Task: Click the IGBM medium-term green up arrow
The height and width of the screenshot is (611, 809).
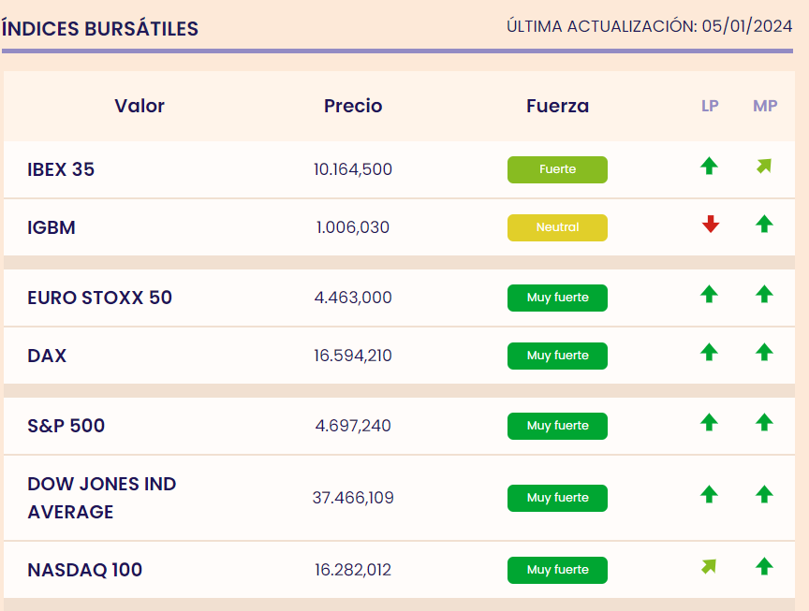Action: pos(764,225)
